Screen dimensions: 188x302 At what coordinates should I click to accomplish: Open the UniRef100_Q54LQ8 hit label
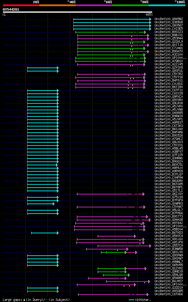(x=169, y=275)
